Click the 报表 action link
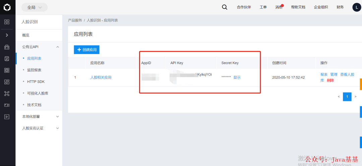This screenshot has width=362, height=166. pyautogui.click(x=324, y=74)
